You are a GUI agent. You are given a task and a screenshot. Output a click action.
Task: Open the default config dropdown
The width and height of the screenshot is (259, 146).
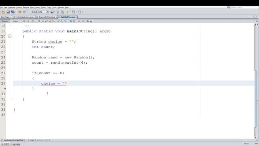point(40,12)
